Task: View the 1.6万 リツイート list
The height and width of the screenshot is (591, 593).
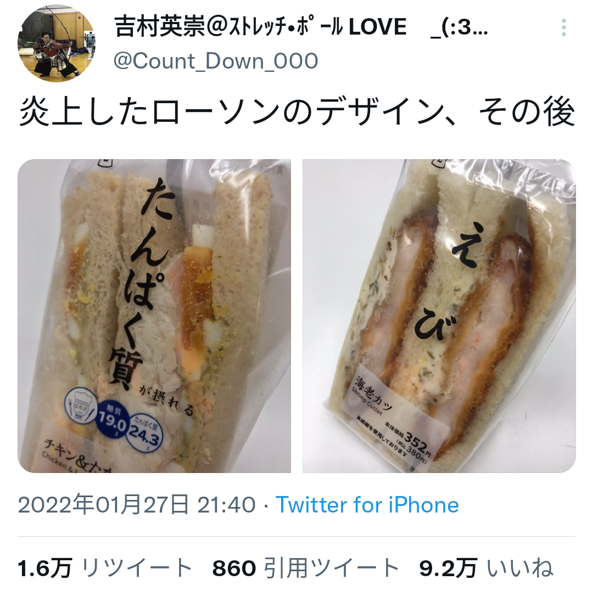Action: (x=105, y=569)
